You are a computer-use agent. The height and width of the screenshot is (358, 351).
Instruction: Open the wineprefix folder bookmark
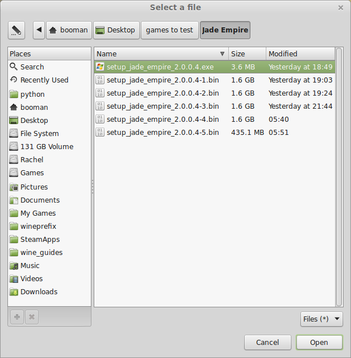[49, 227]
